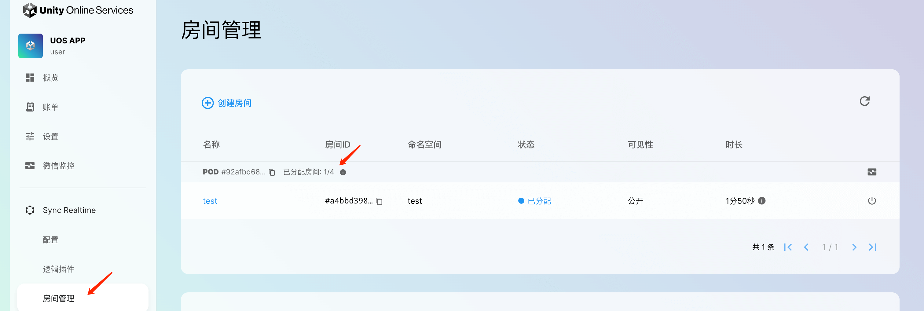Click the 创建房间 create room button
Viewport: 924px width, 311px height.
click(x=227, y=103)
